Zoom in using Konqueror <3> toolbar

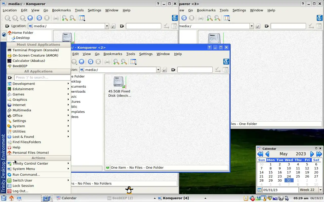pyautogui.click(x=210, y=18)
